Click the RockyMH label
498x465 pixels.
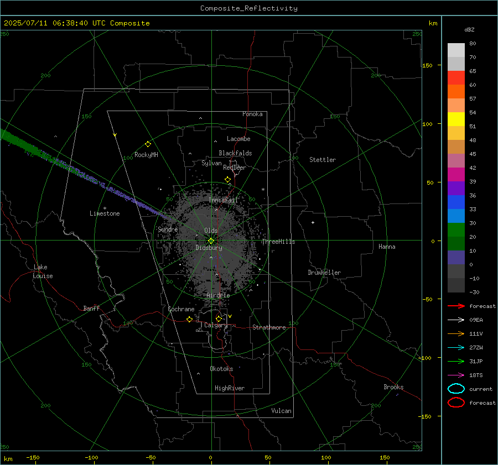pos(146,155)
